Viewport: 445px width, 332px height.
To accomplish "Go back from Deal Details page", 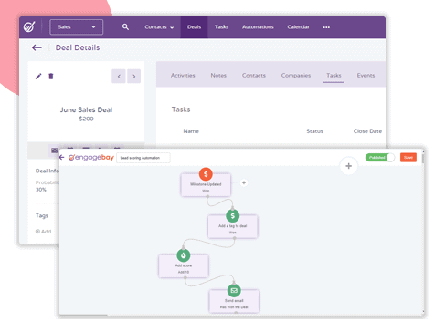I will (37, 47).
